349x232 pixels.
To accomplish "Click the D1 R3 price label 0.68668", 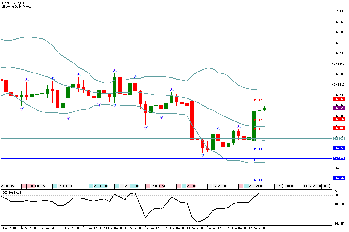I will [x=339, y=99].
